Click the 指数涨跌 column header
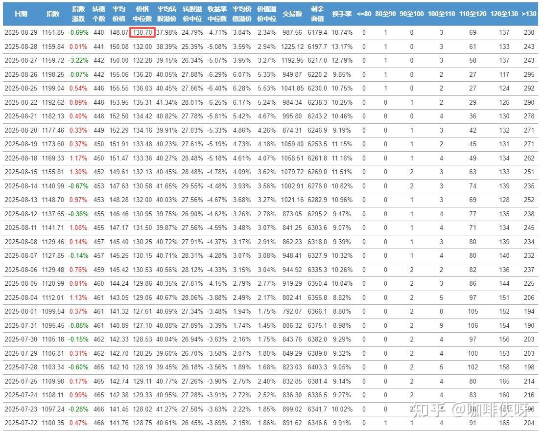The width and height of the screenshot is (543, 433). (78, 14)
